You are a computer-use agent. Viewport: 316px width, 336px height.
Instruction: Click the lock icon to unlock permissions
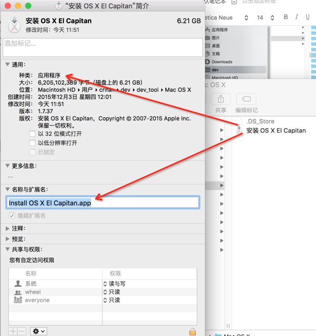[x=193, y=331]
